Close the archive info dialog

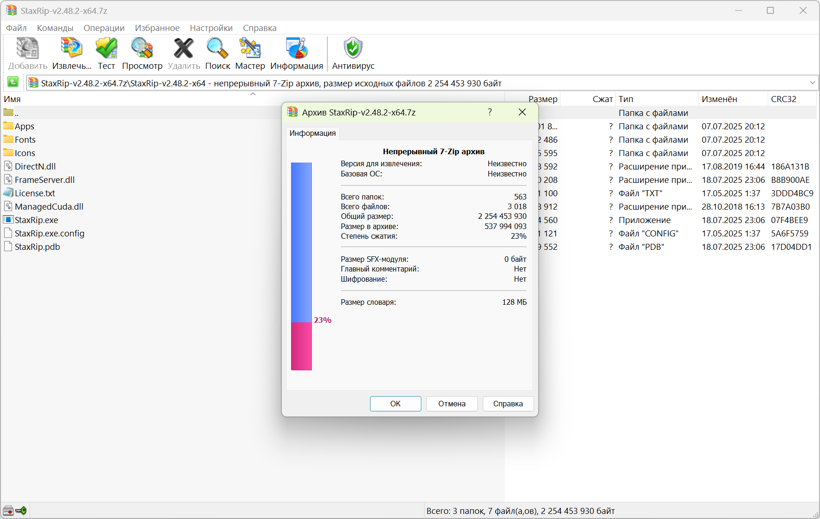(522, 112)
